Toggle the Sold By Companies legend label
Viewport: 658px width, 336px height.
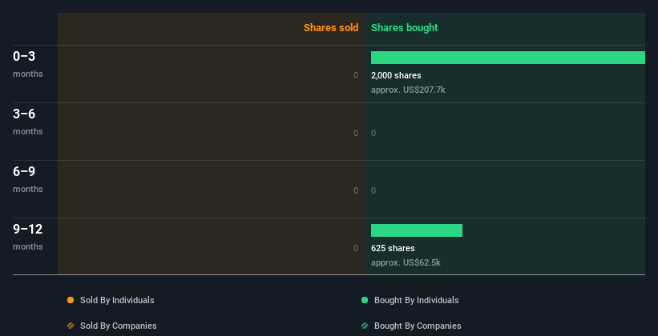pos(118,326)
